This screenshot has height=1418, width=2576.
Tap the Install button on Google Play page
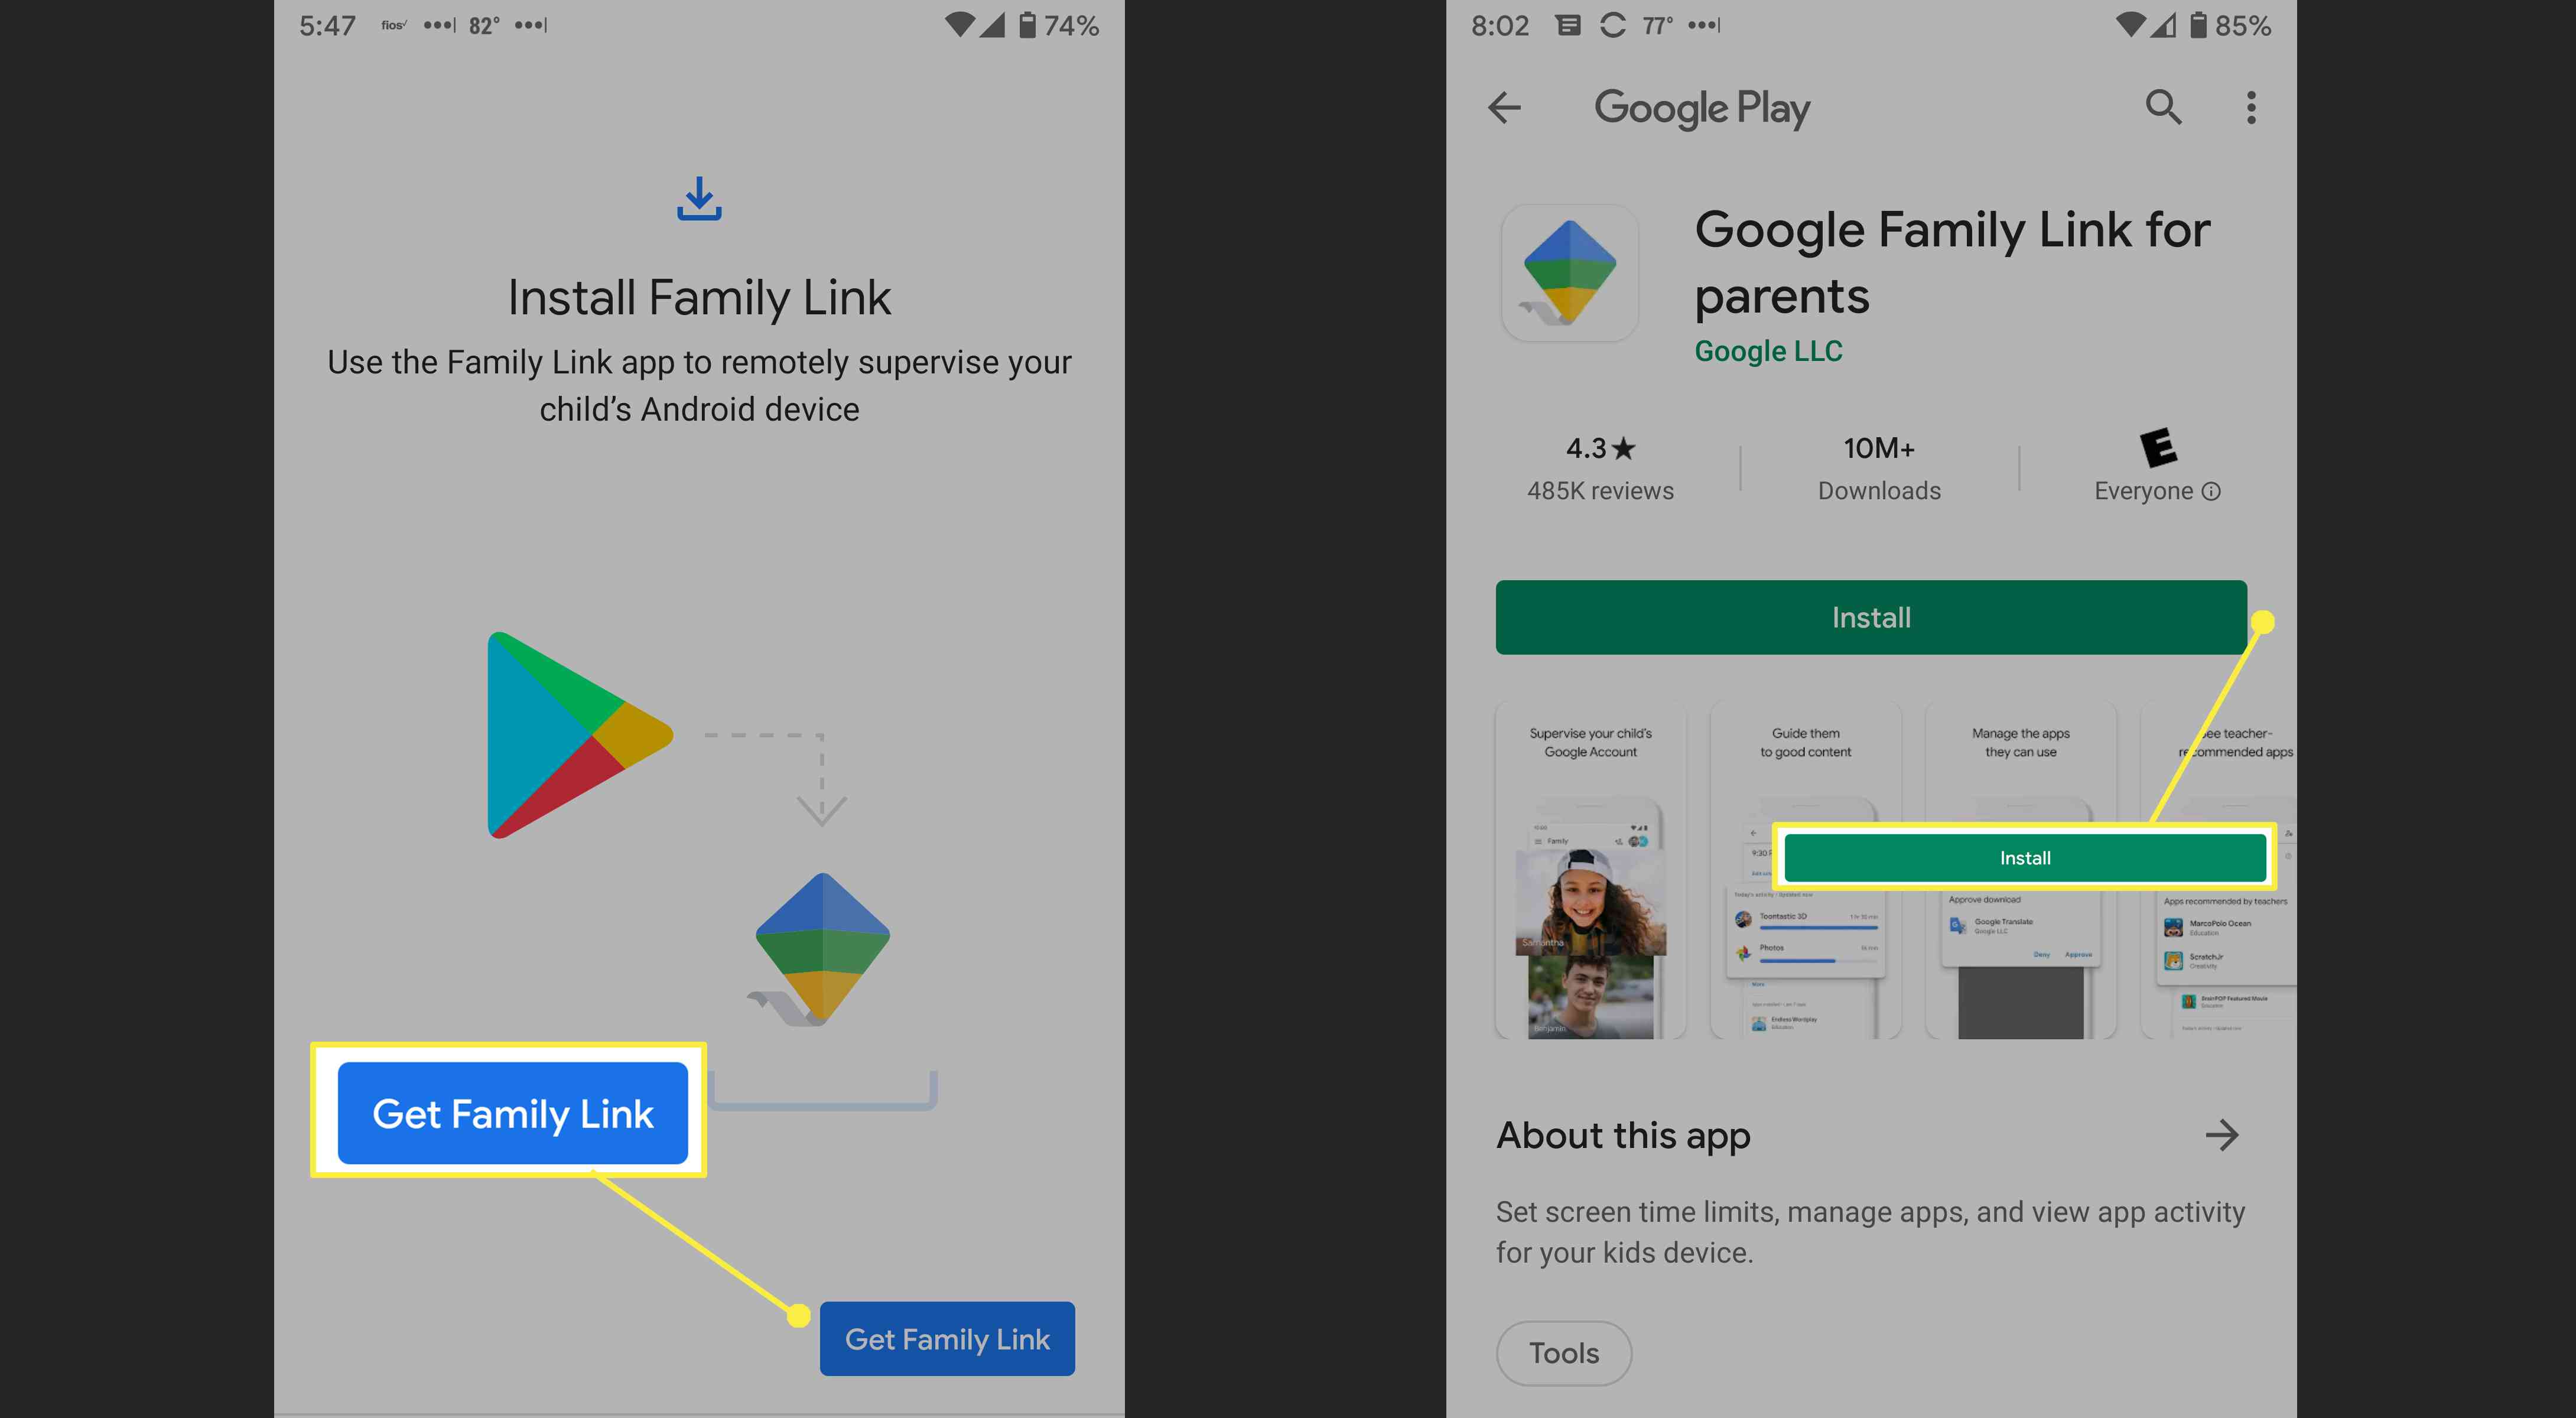[x=1871, y=616]
